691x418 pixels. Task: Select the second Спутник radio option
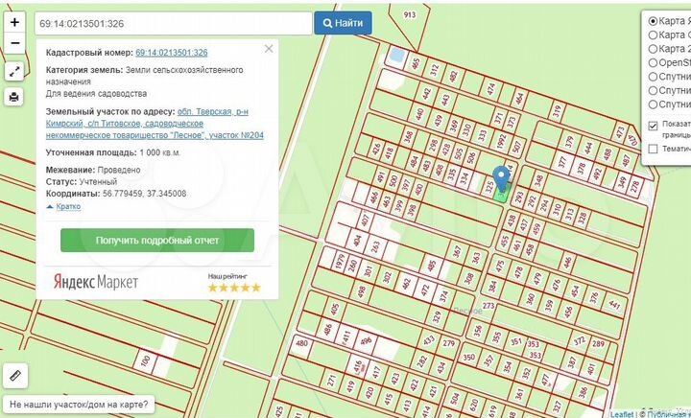[654, 91]
